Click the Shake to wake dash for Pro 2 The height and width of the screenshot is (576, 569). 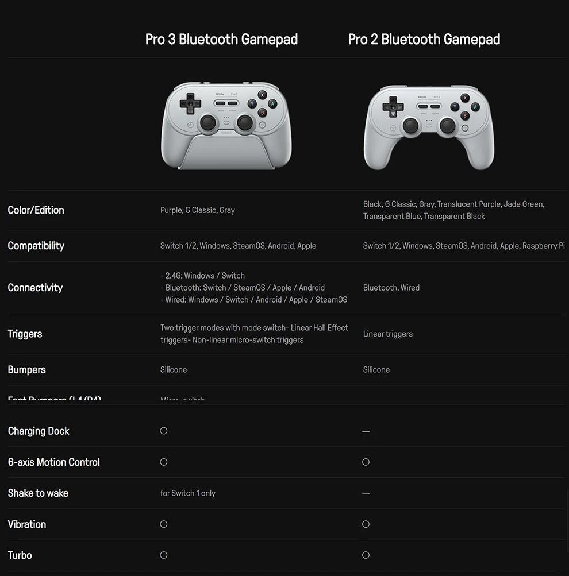coord(366,494)
